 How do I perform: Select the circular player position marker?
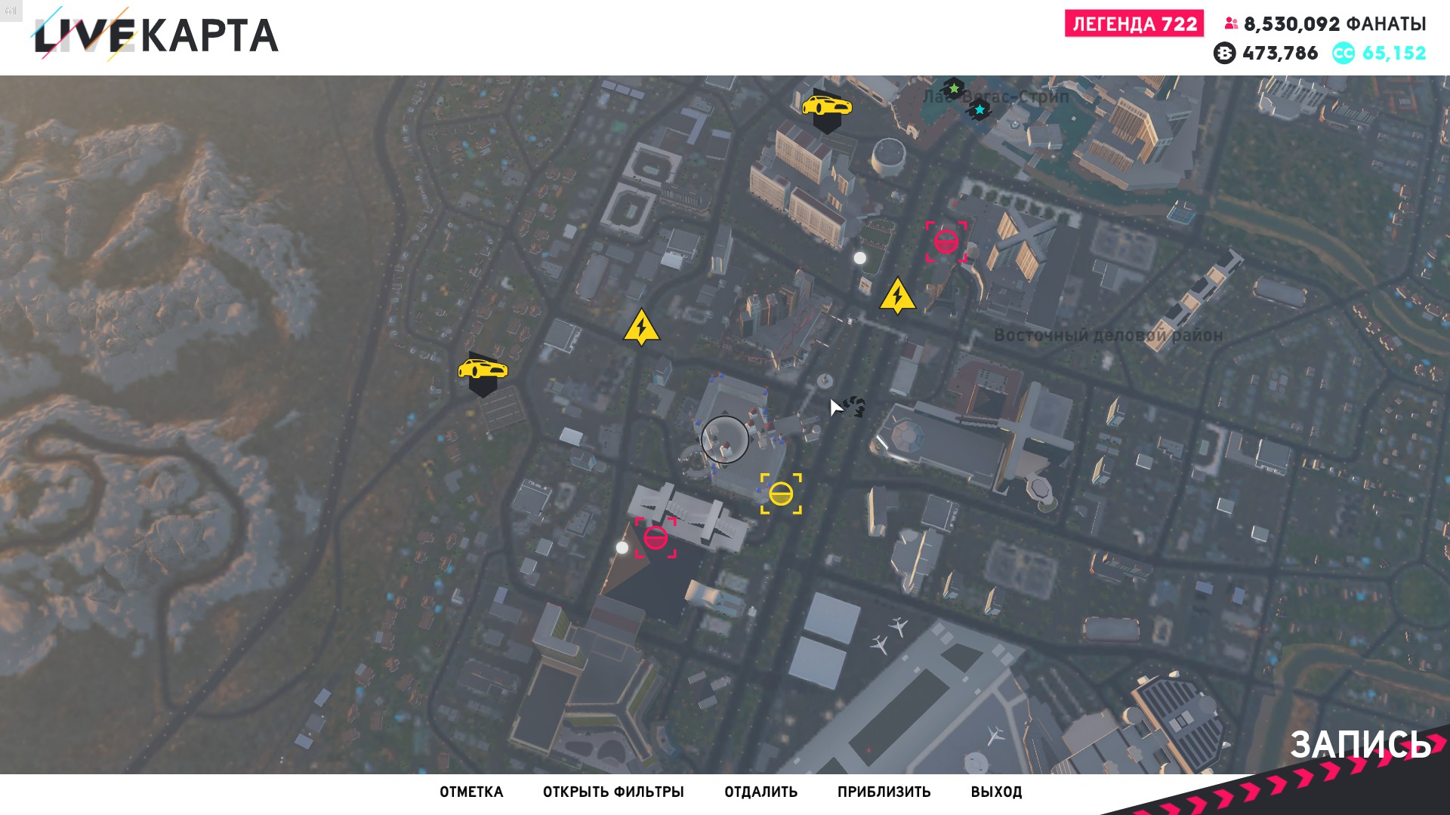725,439
